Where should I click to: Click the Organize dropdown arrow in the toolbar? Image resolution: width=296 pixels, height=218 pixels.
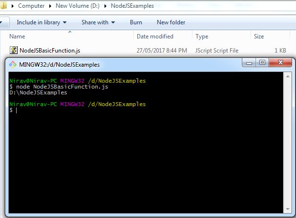(1, 22)
